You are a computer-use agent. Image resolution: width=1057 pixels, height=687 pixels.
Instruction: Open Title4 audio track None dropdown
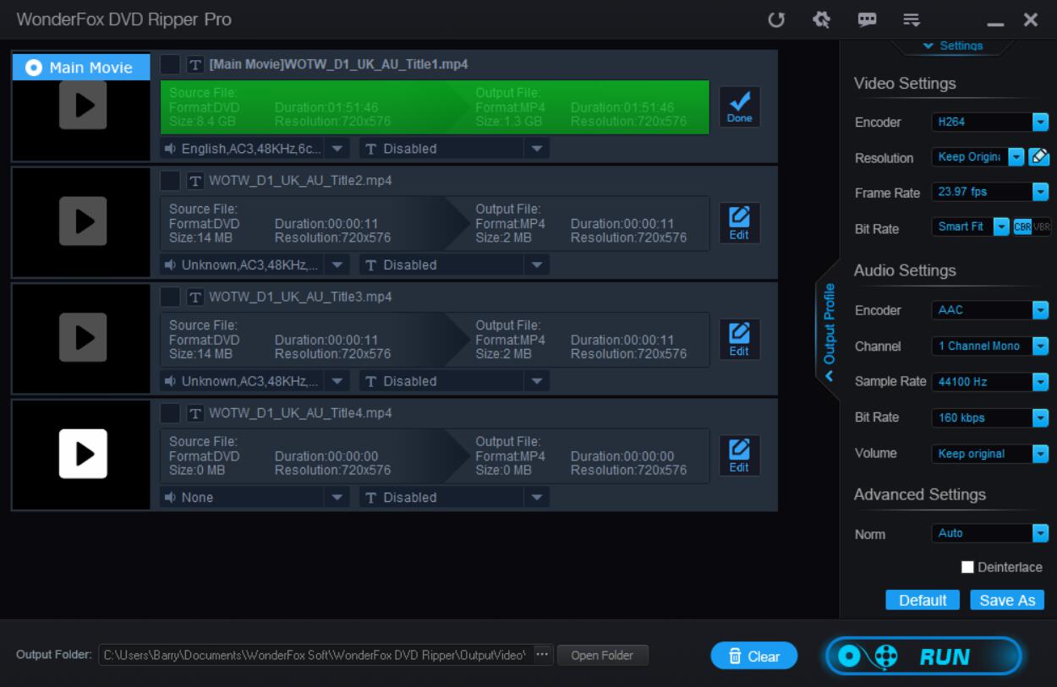point(255,497)
